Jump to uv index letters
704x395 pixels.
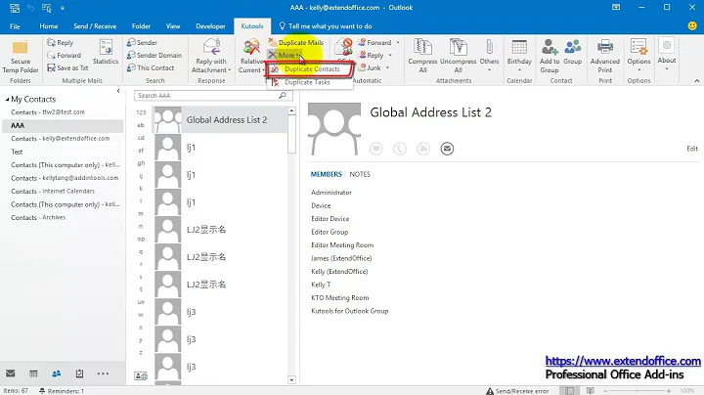click(x=141, y=302)
